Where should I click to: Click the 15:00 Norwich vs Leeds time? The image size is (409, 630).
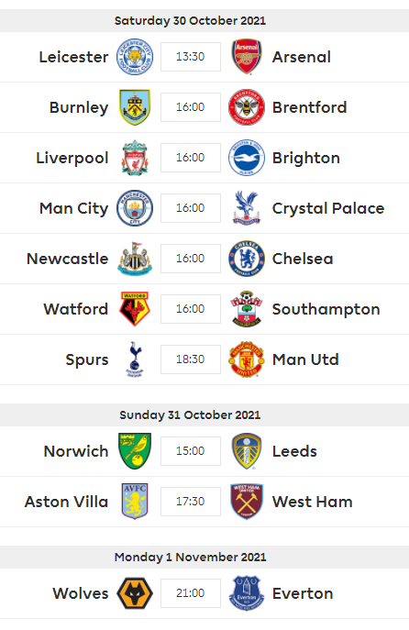coord(191,451)
